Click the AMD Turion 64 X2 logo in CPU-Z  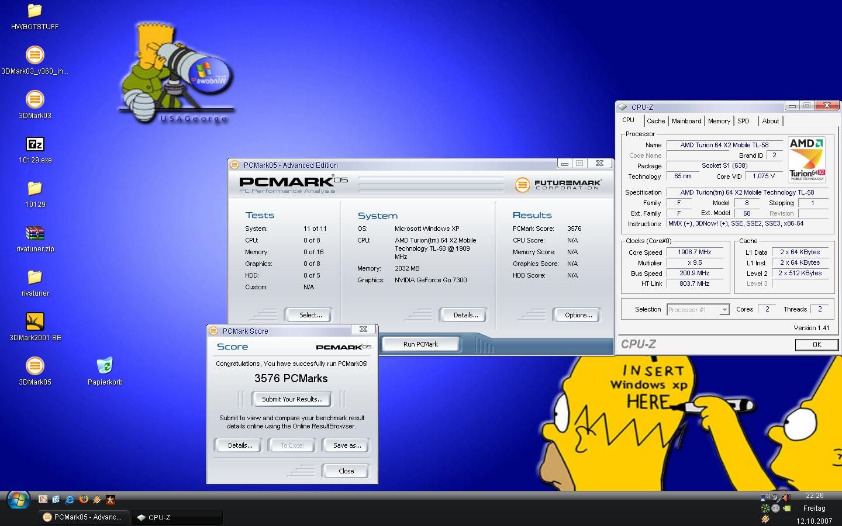(806, 160)
